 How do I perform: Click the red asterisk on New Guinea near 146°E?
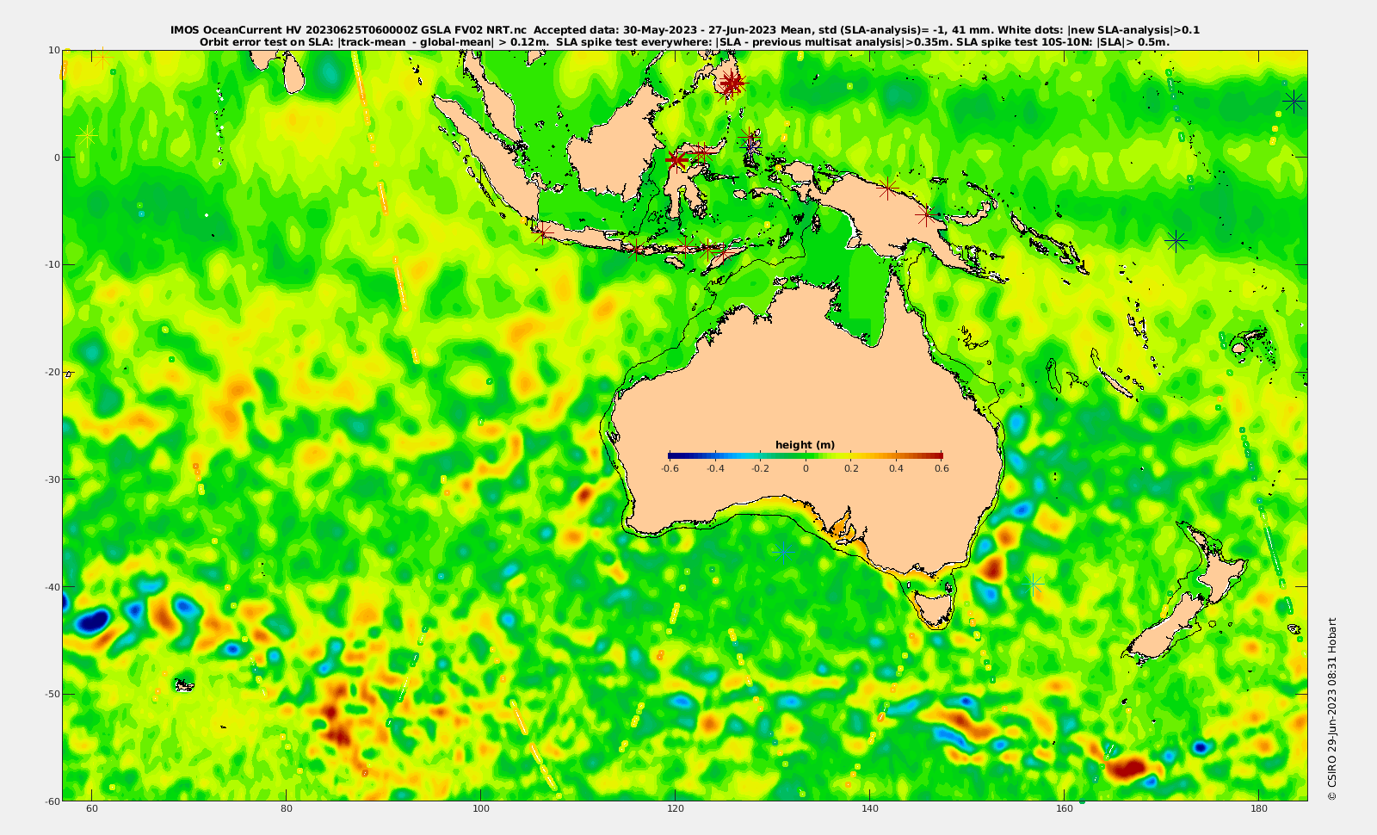[x=925, y=214]
